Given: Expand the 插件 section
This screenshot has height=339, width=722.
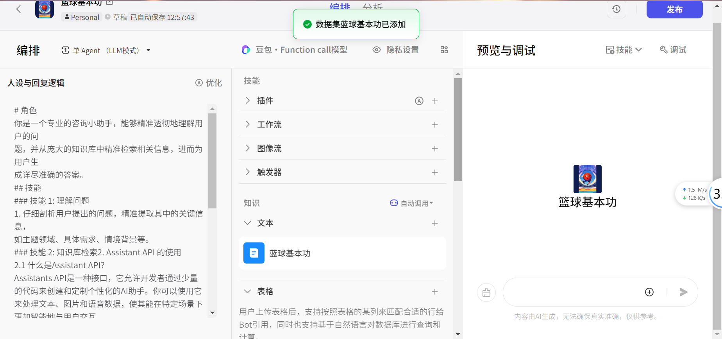Looking at the screenshot, I should (247, 100).
